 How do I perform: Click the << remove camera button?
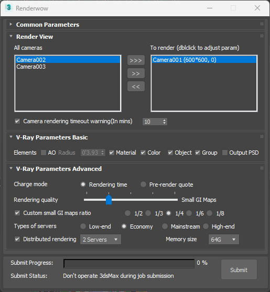(136, 86)
